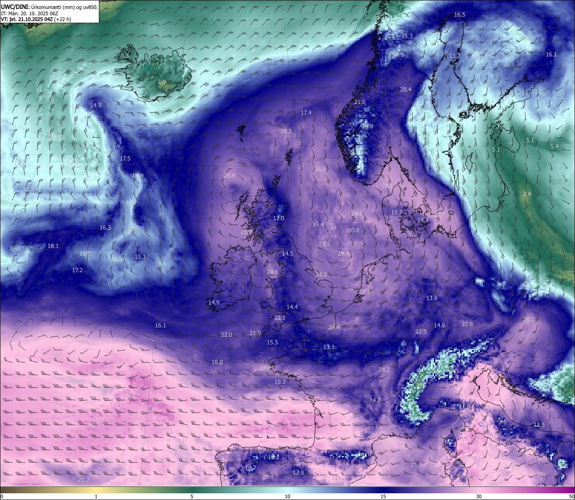Click the color bar label 15

(383, 496)
